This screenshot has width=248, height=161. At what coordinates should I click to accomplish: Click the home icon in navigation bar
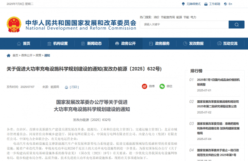19,43
